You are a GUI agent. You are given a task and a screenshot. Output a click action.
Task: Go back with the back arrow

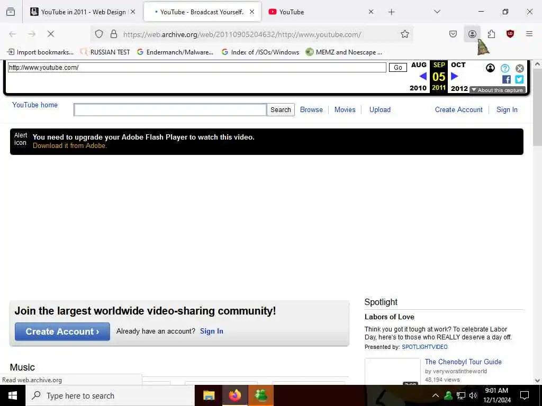click(13, 34)
